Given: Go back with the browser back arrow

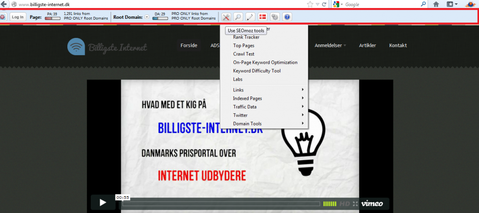Looking at the screenshot, I should point(4,4).
